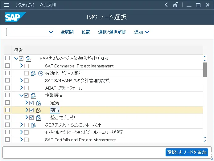Uncheck node checkbox for 企業構造
214x161 pixels.
pos(26,95)
